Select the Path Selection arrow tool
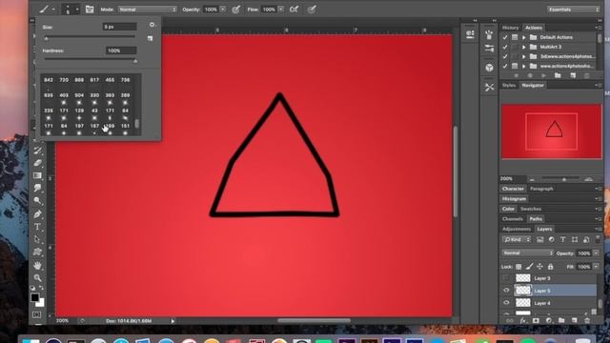The width and height of the screenshot is (610, 343). (37, 239)
